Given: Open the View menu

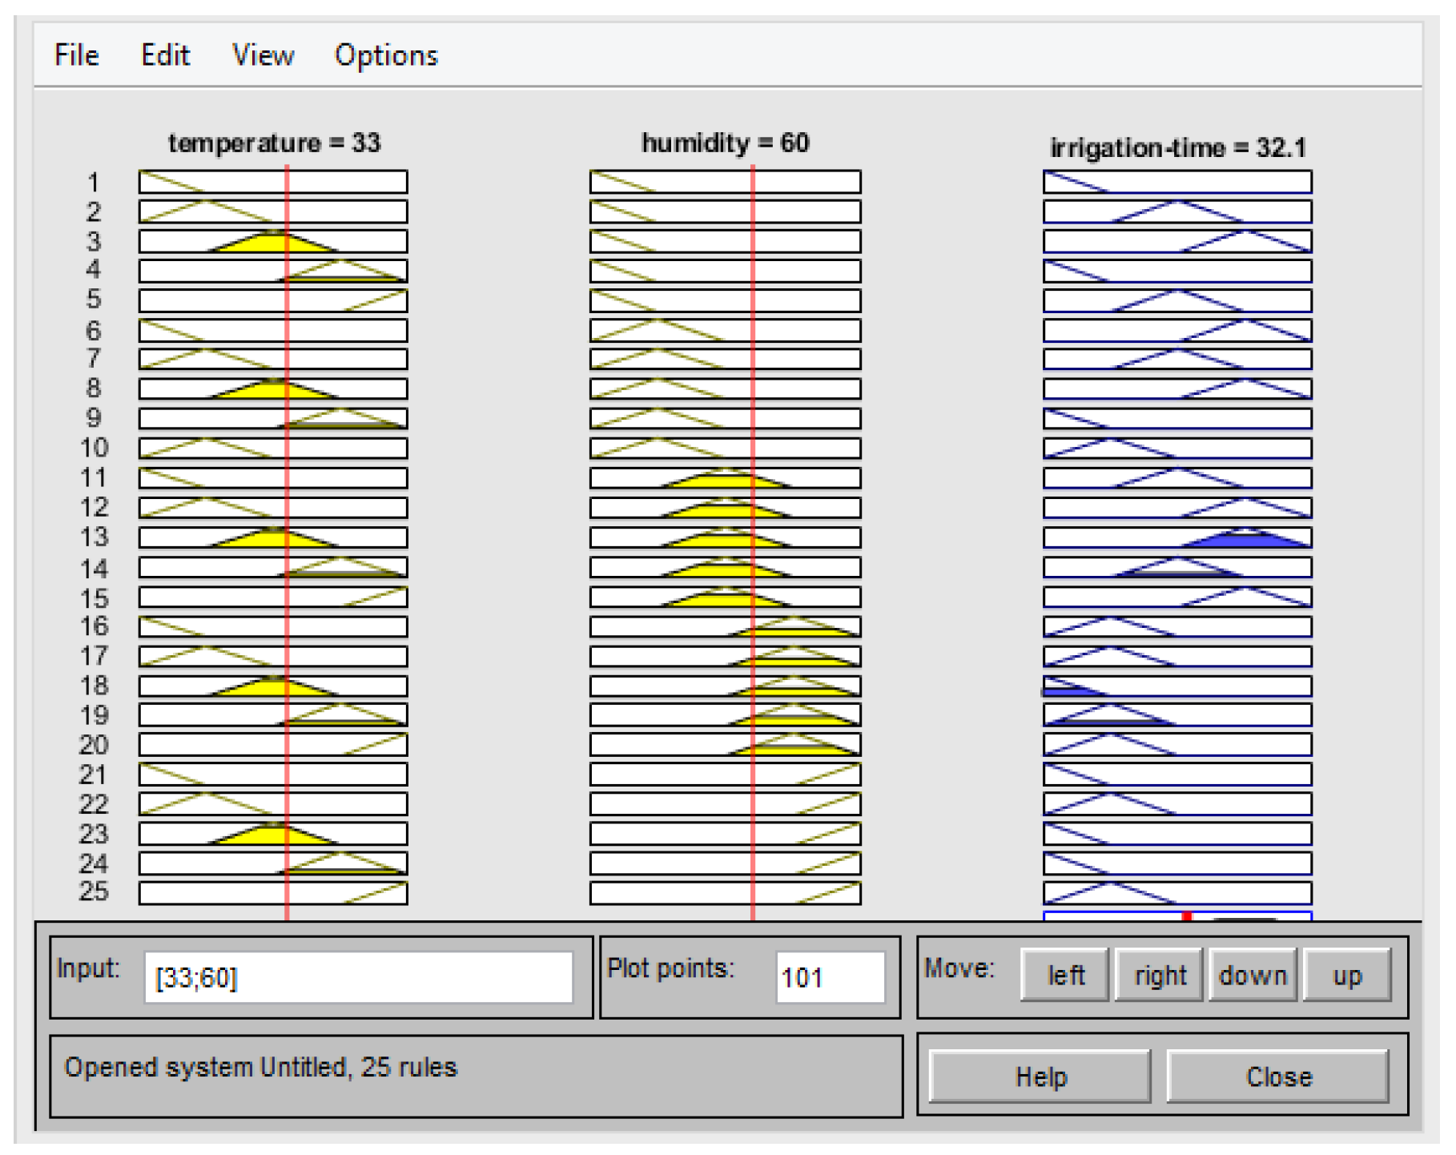Looking at the screenshot, I should (263, 55).
